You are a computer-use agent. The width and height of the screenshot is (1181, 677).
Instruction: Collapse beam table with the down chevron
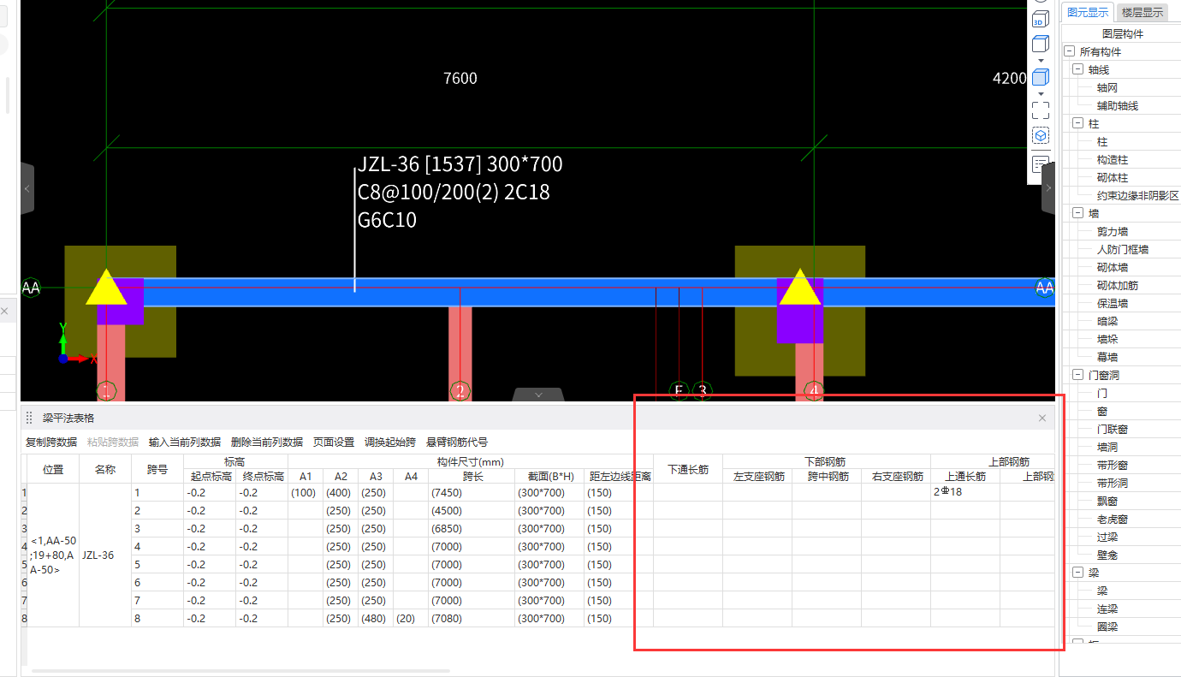tap(538, 395)
